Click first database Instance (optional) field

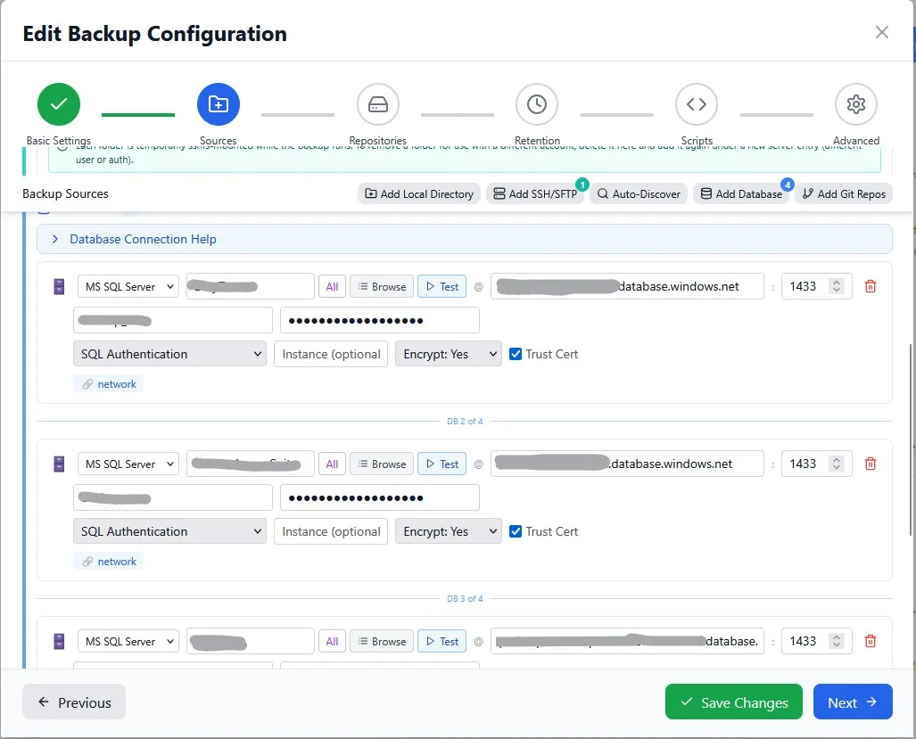tap(331, 354)
